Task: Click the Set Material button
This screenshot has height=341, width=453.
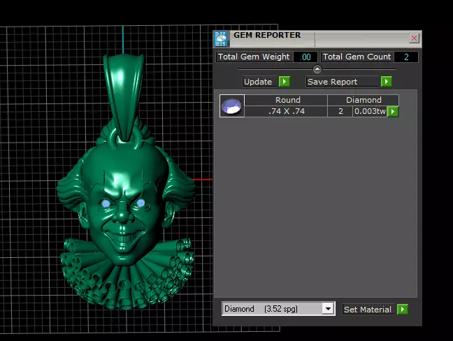Action: pos(368,310)
